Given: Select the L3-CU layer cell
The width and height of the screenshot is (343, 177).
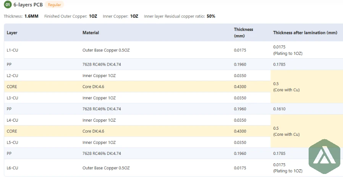Looking at the screenshot, I should [x=13, y=98].
